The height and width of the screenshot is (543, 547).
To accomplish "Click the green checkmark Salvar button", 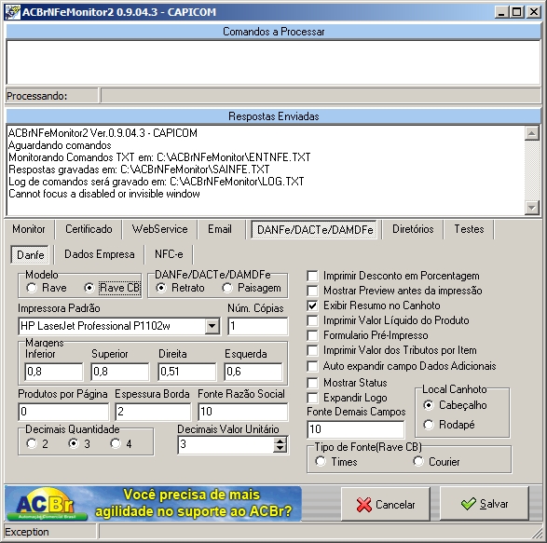I will [485, 504].
